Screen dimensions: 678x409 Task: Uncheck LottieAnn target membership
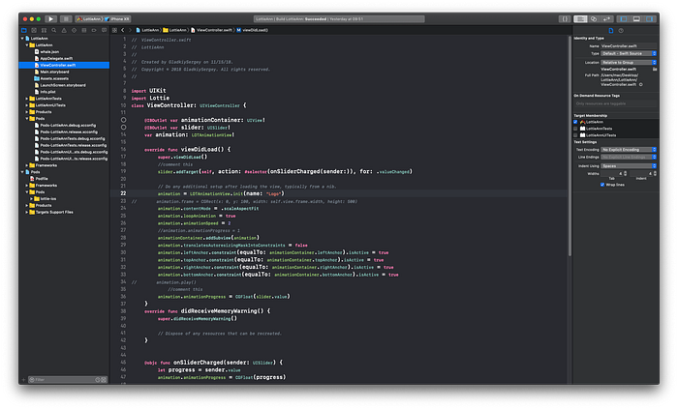point(575,122)
